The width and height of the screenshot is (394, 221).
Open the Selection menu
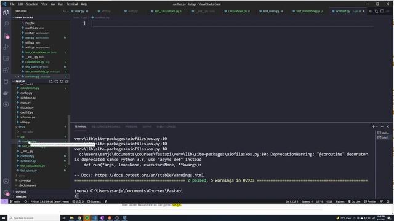(x=32, y=4)
